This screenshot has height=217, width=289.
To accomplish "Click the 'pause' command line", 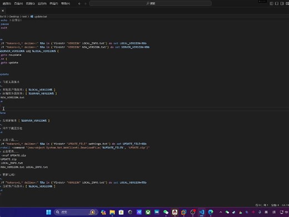I will [4, 24].
